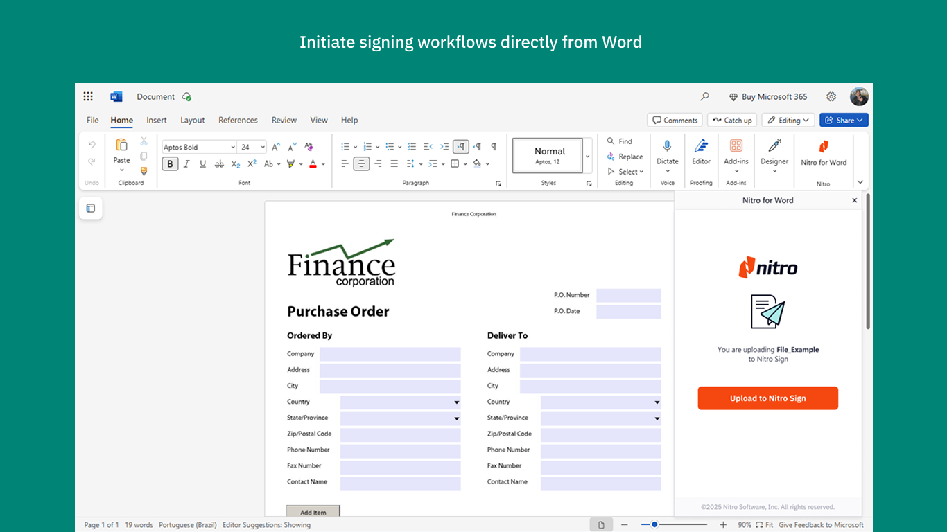This screenshot has width=947, height=532.
Task: Click the yellow text highlight color icon
Action: (291, 164)
